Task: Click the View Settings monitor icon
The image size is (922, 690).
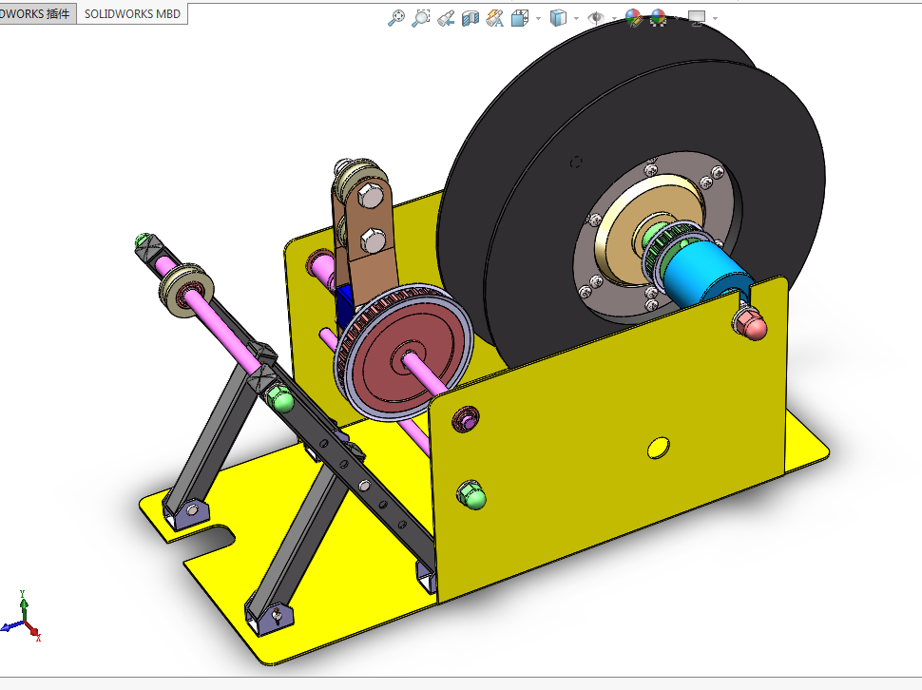Action: pos(697,18)
